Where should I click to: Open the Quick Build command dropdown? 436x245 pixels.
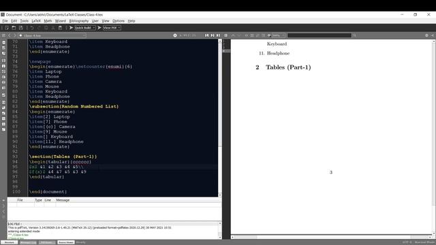(85, 28)
